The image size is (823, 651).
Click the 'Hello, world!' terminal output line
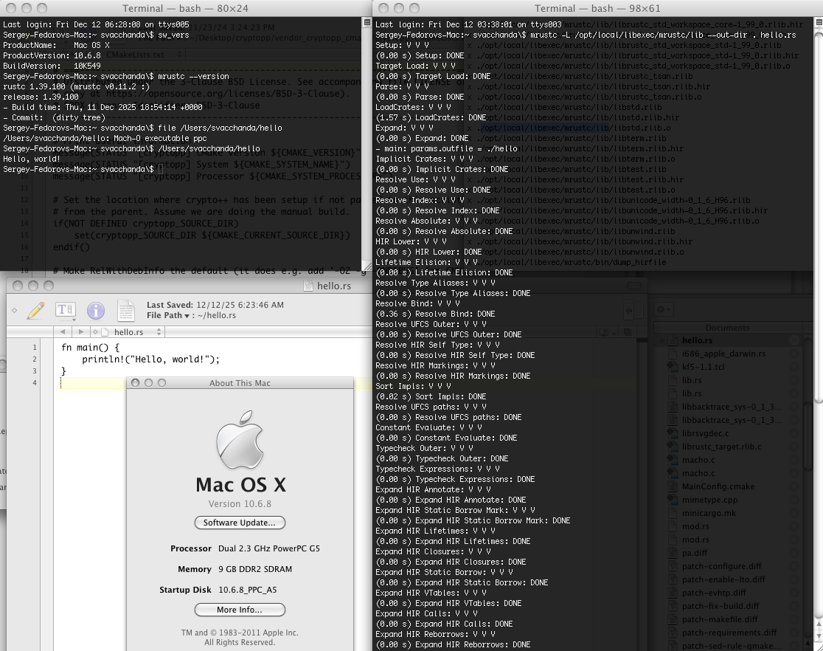(x=32, y=159)
